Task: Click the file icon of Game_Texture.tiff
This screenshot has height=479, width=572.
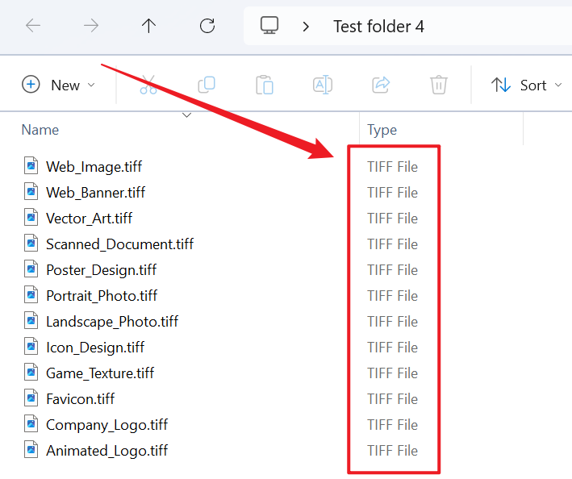Action: coord(31,373)
